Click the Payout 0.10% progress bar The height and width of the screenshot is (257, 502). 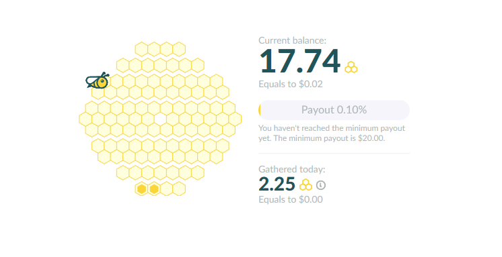[x=334, y=110]
